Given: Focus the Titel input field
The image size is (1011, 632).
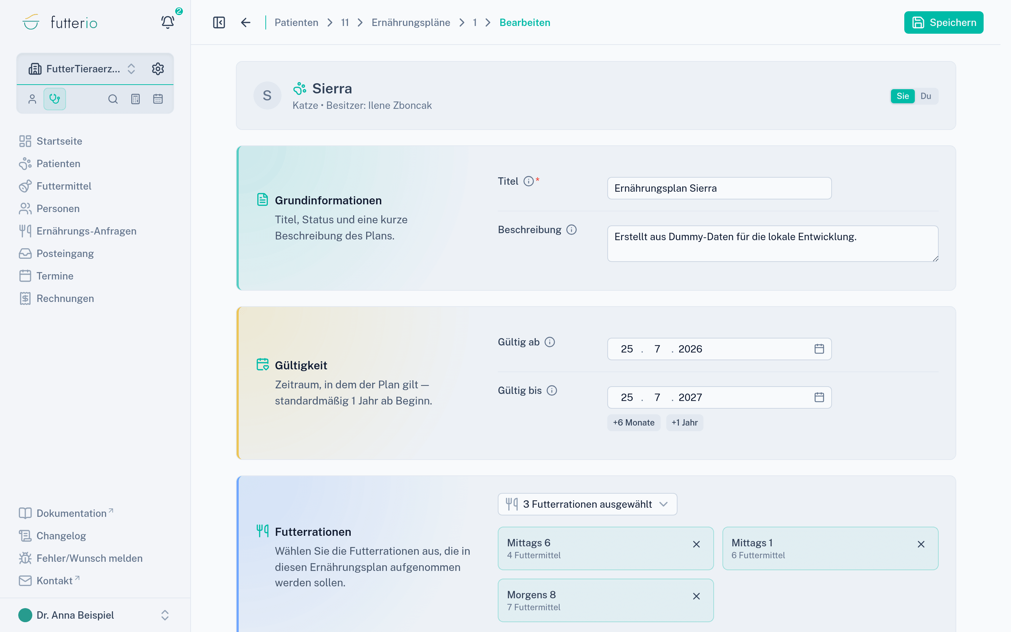Looking at the screenshot, I should [x=719, y=189].
